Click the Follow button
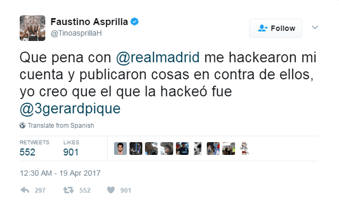The height and width of the screenshot is (214, 339). tap(276, 28)
